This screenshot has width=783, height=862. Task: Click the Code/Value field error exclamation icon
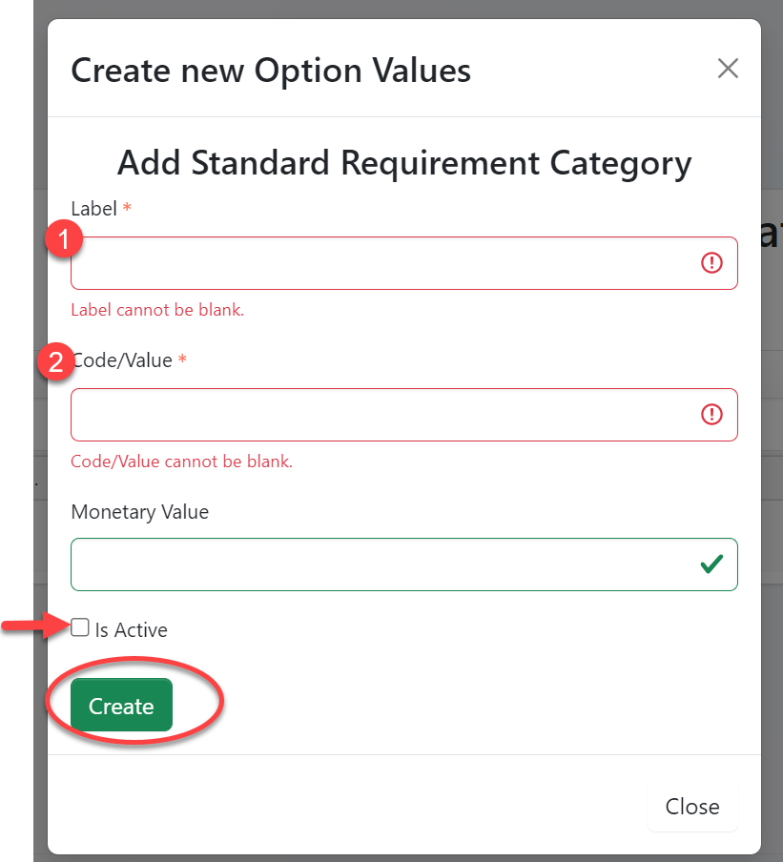click(x=711, y=415)
